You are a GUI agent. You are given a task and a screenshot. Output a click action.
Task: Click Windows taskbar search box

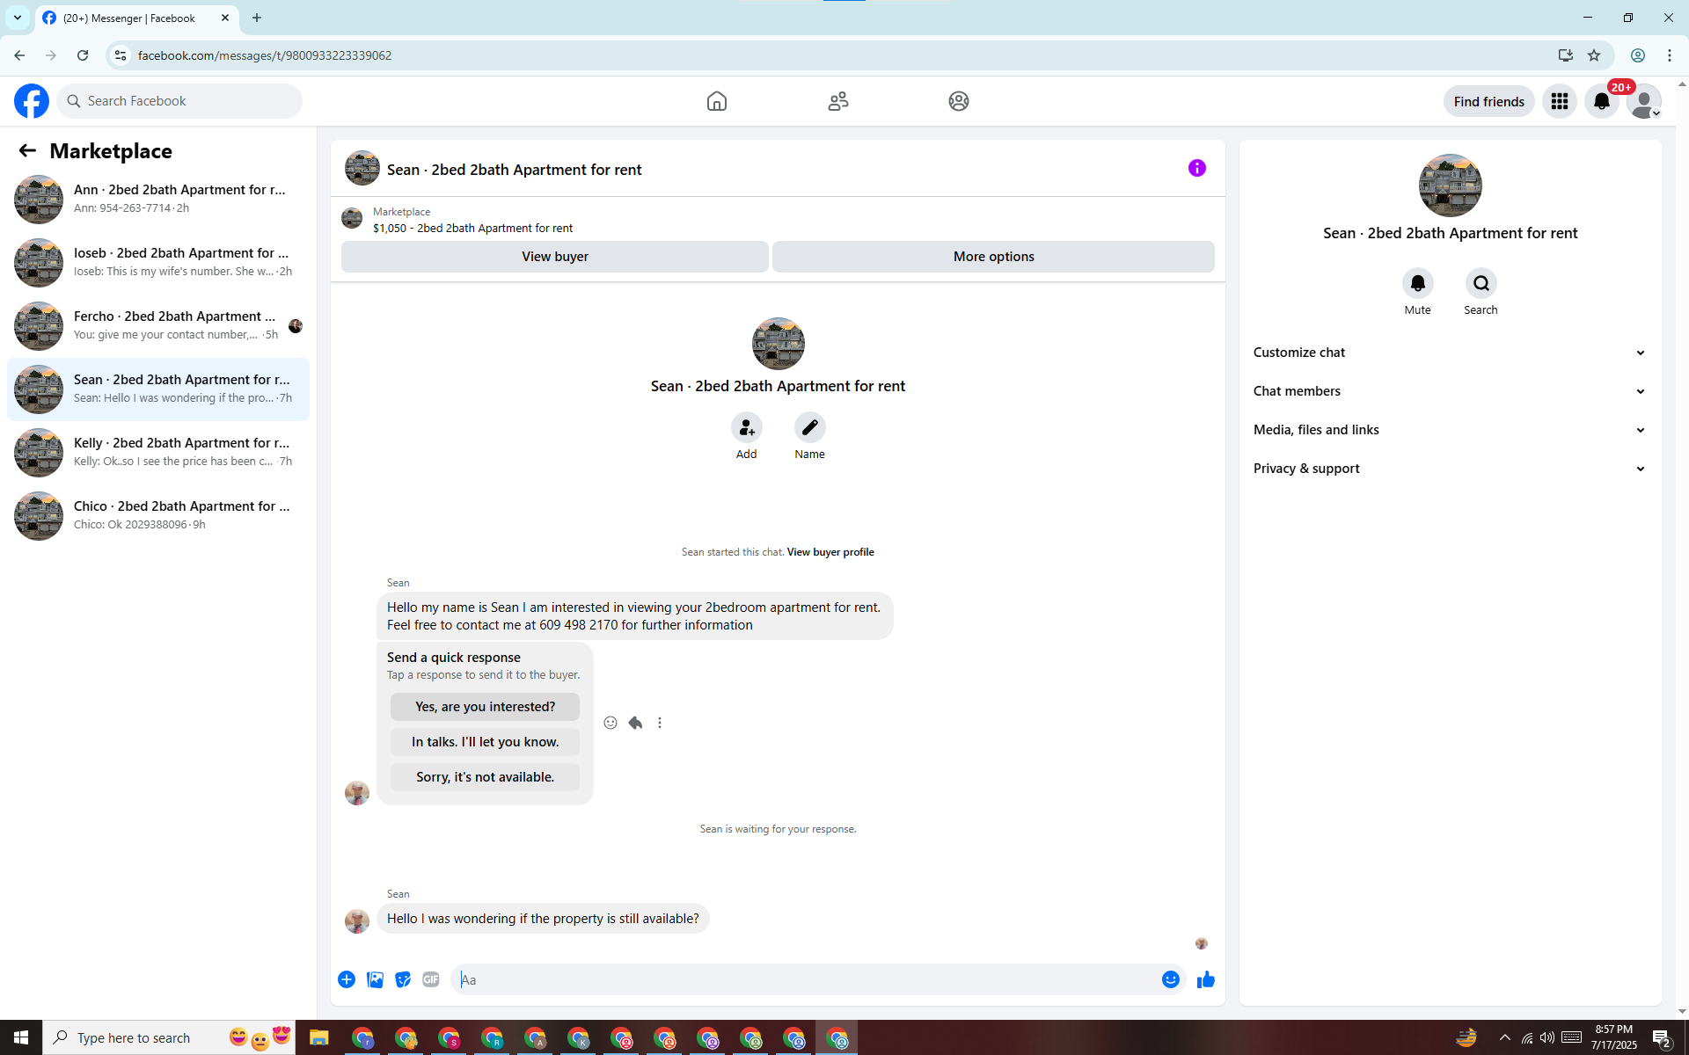point(169,1037)
